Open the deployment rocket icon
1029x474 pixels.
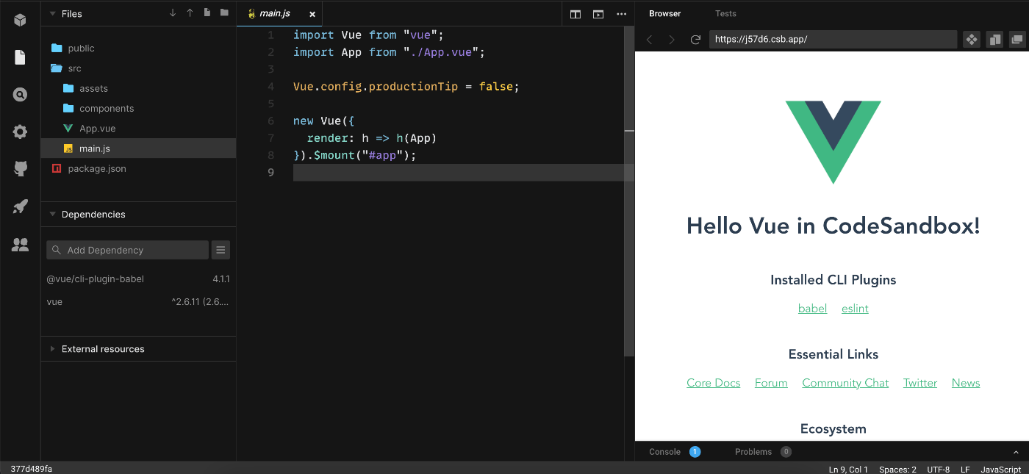click(x=20, y=207)
